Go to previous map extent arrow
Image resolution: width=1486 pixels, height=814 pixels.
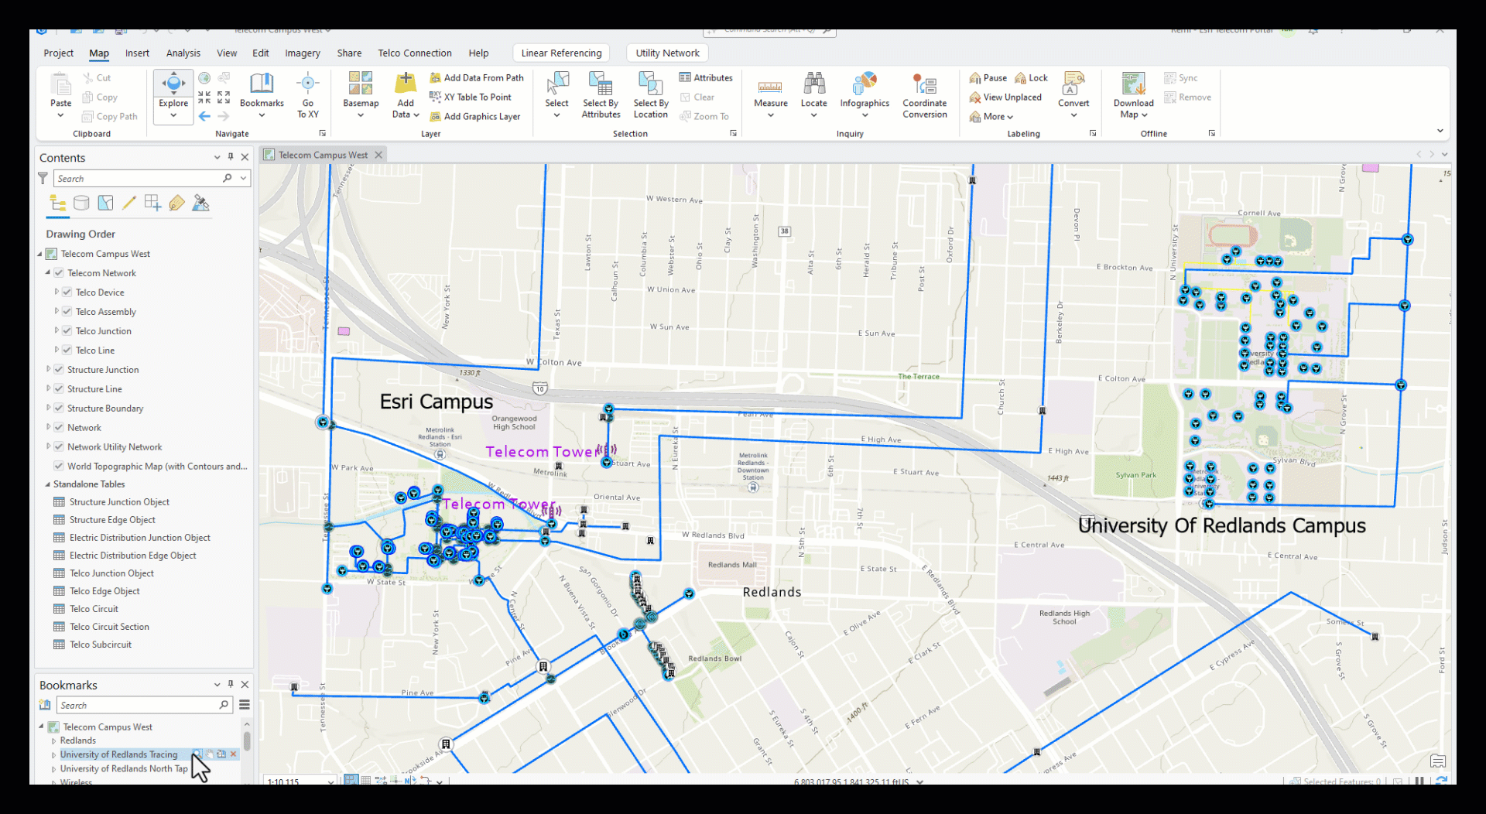[x=204, y=116]
